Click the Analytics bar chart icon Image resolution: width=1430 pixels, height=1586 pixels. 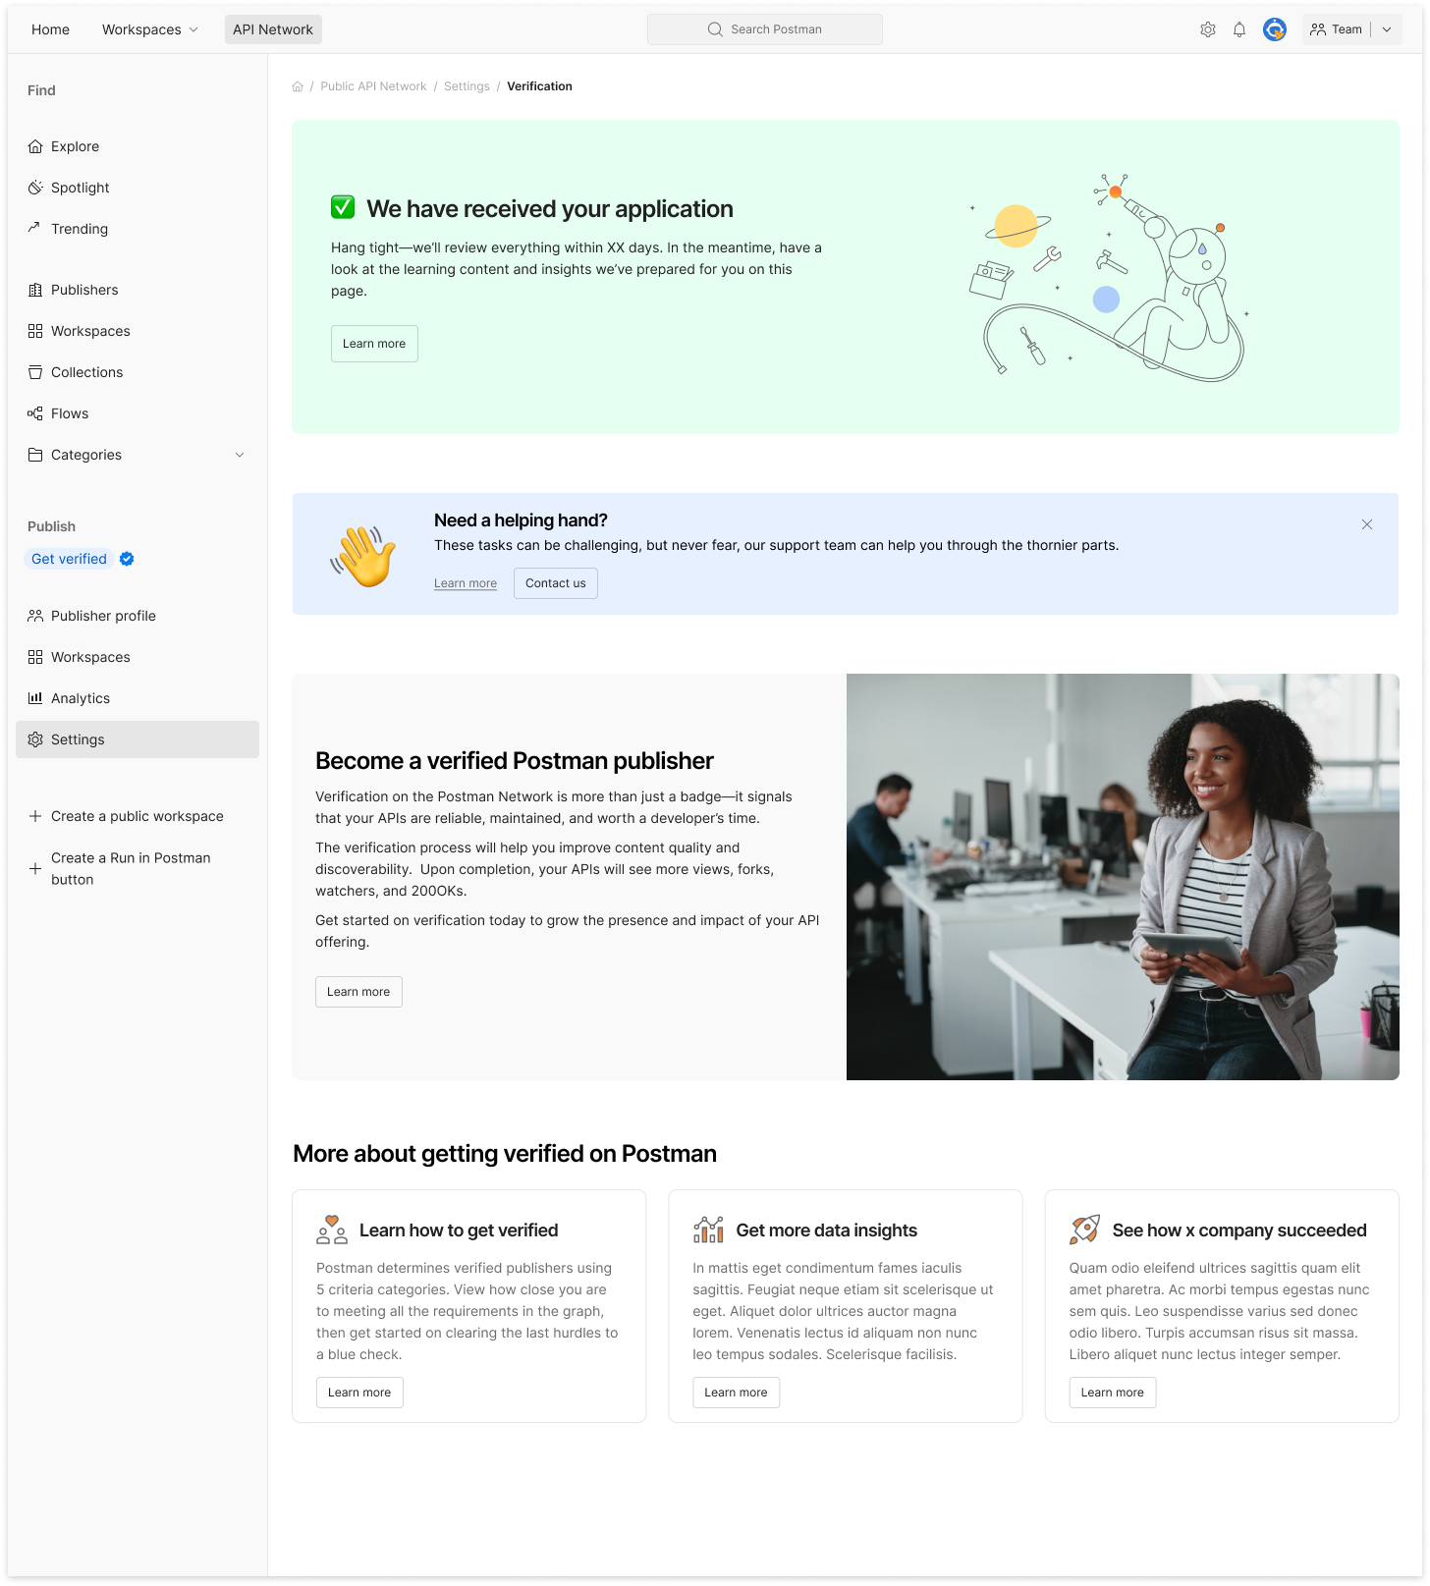[35, 698]
